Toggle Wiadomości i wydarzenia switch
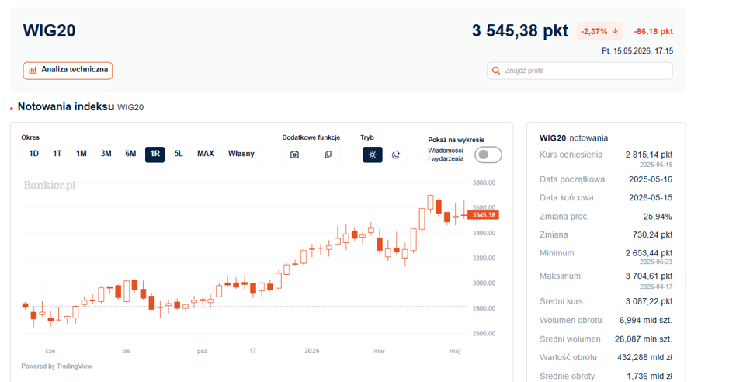This screenshot has width=736, height=382. tap(488, 155)
